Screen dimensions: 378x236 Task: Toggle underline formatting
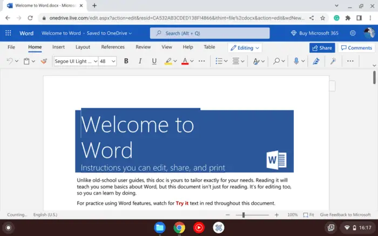[154, 61]
